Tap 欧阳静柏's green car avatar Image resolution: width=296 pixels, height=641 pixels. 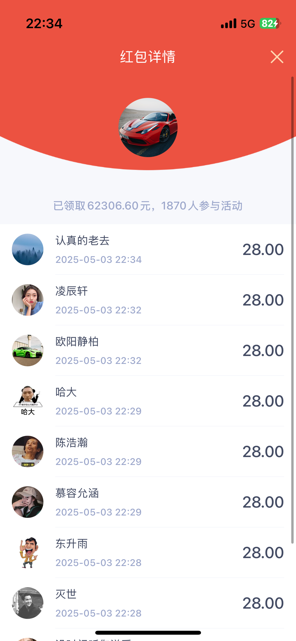click(x=28, y=350)
